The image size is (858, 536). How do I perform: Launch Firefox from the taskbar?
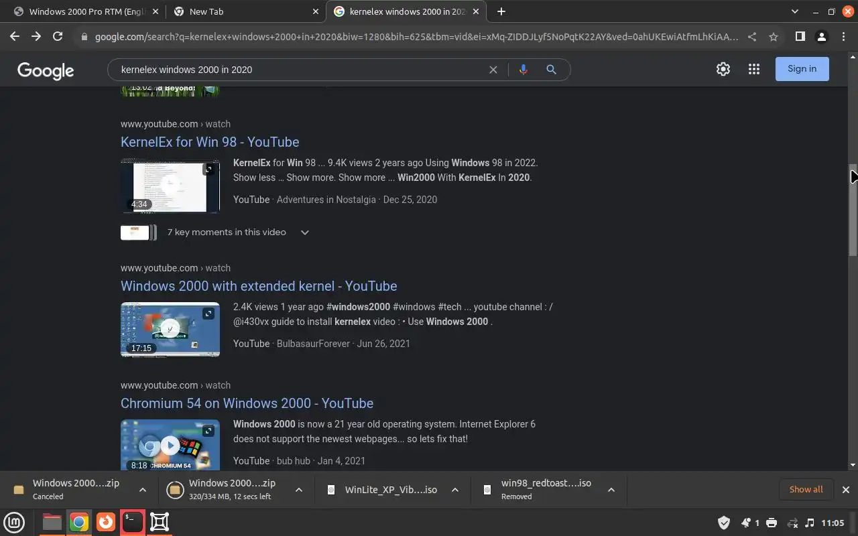point(106,522)
